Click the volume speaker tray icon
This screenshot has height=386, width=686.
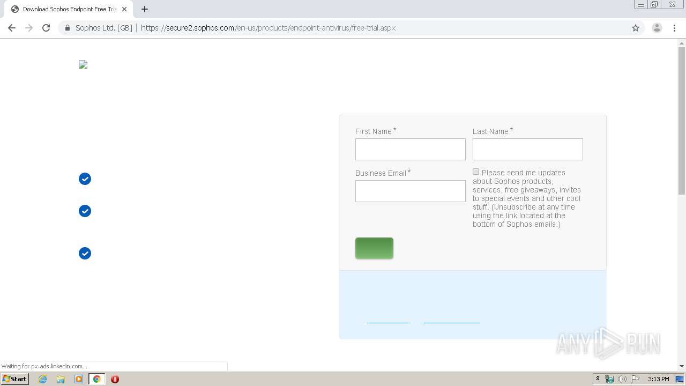622,379
